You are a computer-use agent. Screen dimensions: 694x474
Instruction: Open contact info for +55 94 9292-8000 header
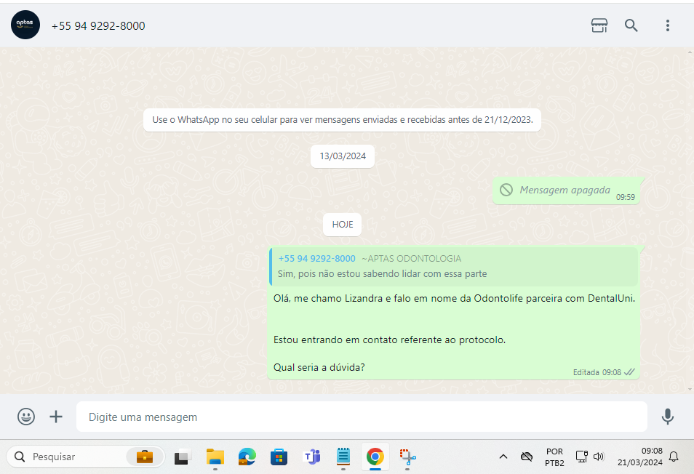click(x=98, y=26)
